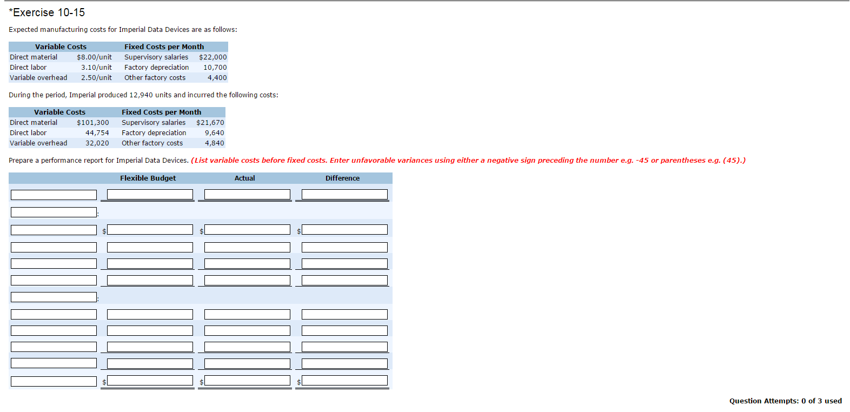
Task: Click Flexible Budget field in first dollar-sign row
Action: click(150, 230)
